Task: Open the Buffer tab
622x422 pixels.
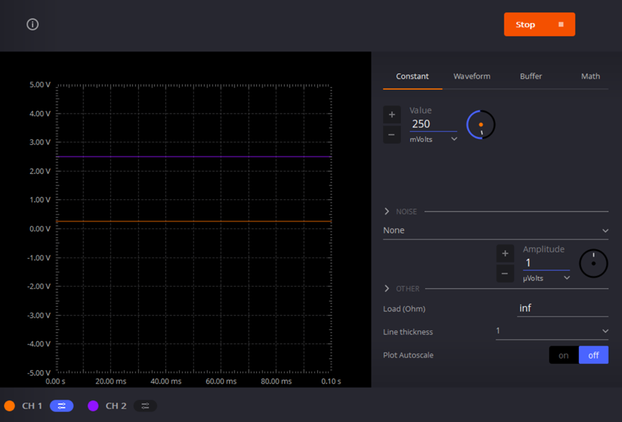Action: (x=531, y=76)
